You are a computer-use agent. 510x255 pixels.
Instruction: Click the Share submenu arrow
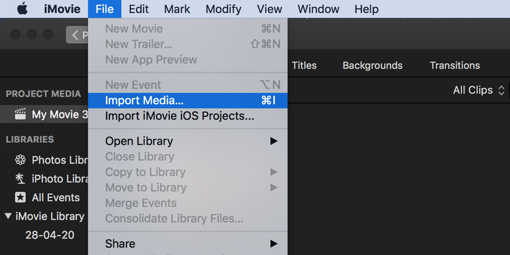click(274, 243)
